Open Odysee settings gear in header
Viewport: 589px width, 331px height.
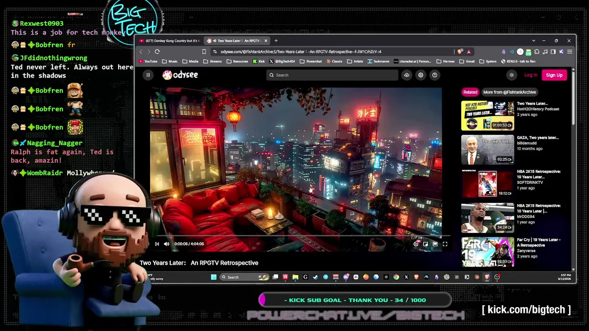pos(421,75)
